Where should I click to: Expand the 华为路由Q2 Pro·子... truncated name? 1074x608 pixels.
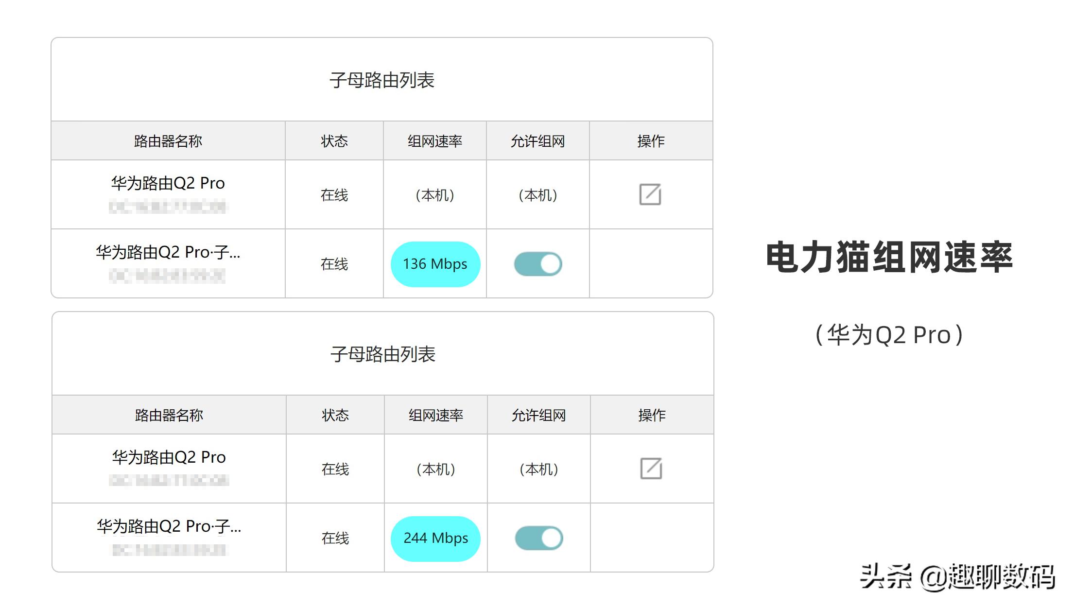point(168,253)
